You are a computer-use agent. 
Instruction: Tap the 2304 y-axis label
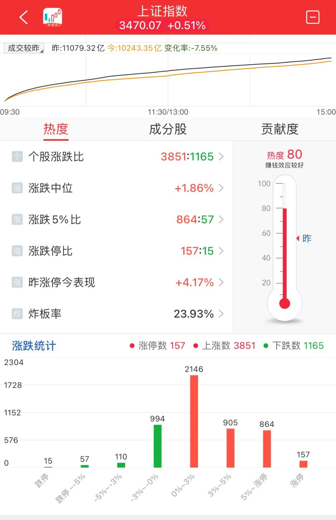tap(14, 362)
